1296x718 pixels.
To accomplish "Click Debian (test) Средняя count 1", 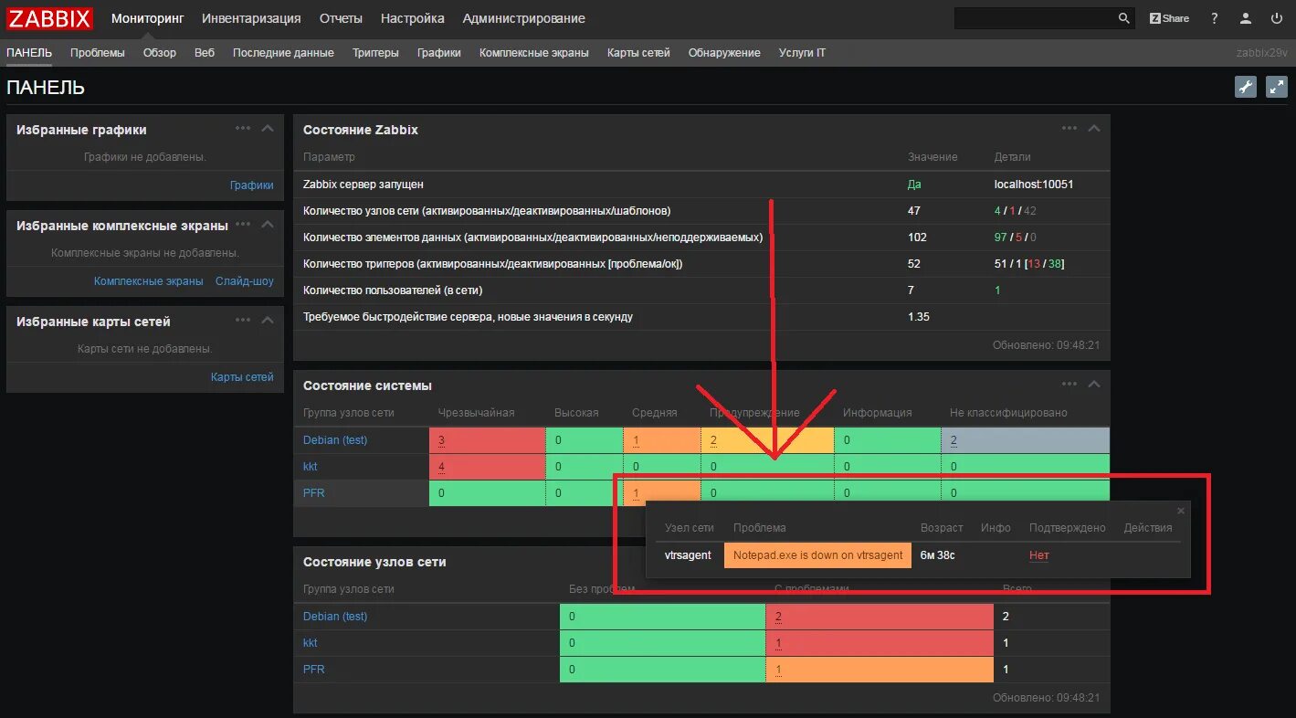I will pyautogui.click(x=636, y=440).
